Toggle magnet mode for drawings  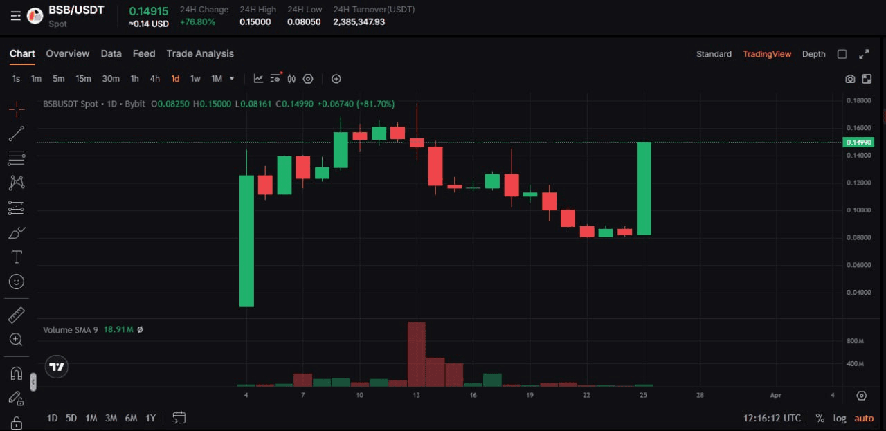(17, 374)
